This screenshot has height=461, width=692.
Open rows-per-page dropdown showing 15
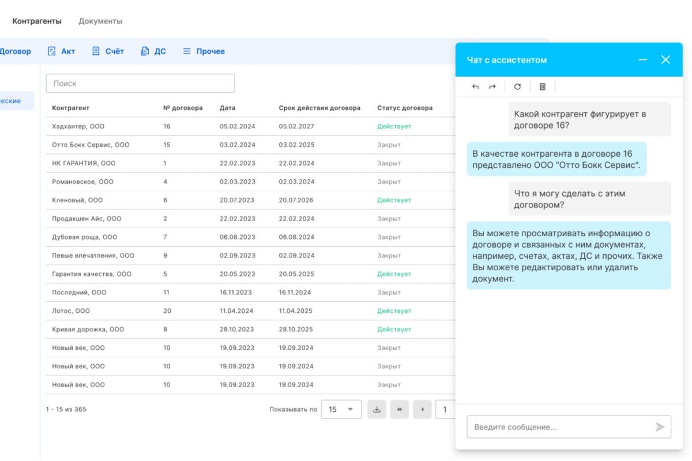click(341, 410)
